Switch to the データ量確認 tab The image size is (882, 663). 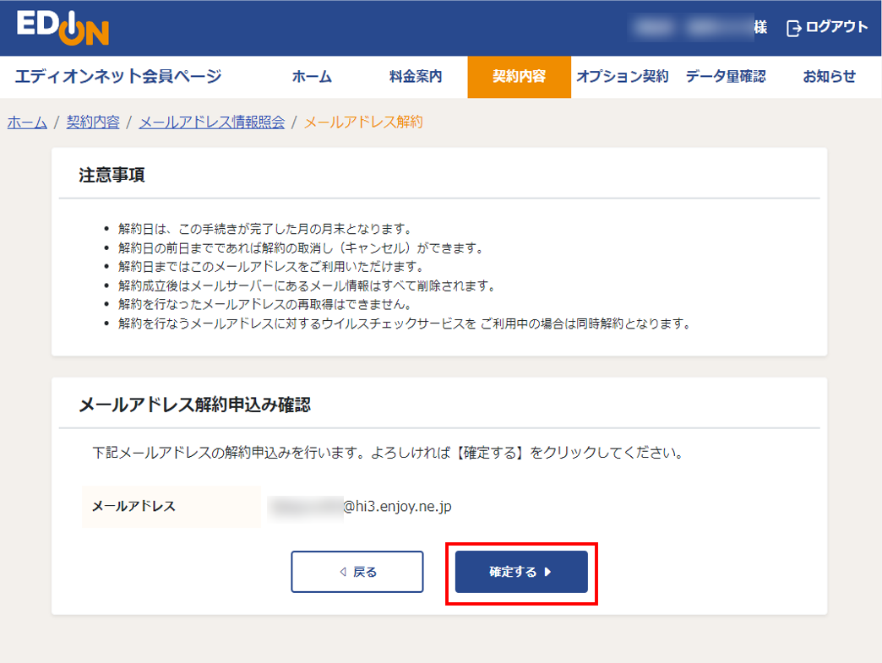[725, 77]
